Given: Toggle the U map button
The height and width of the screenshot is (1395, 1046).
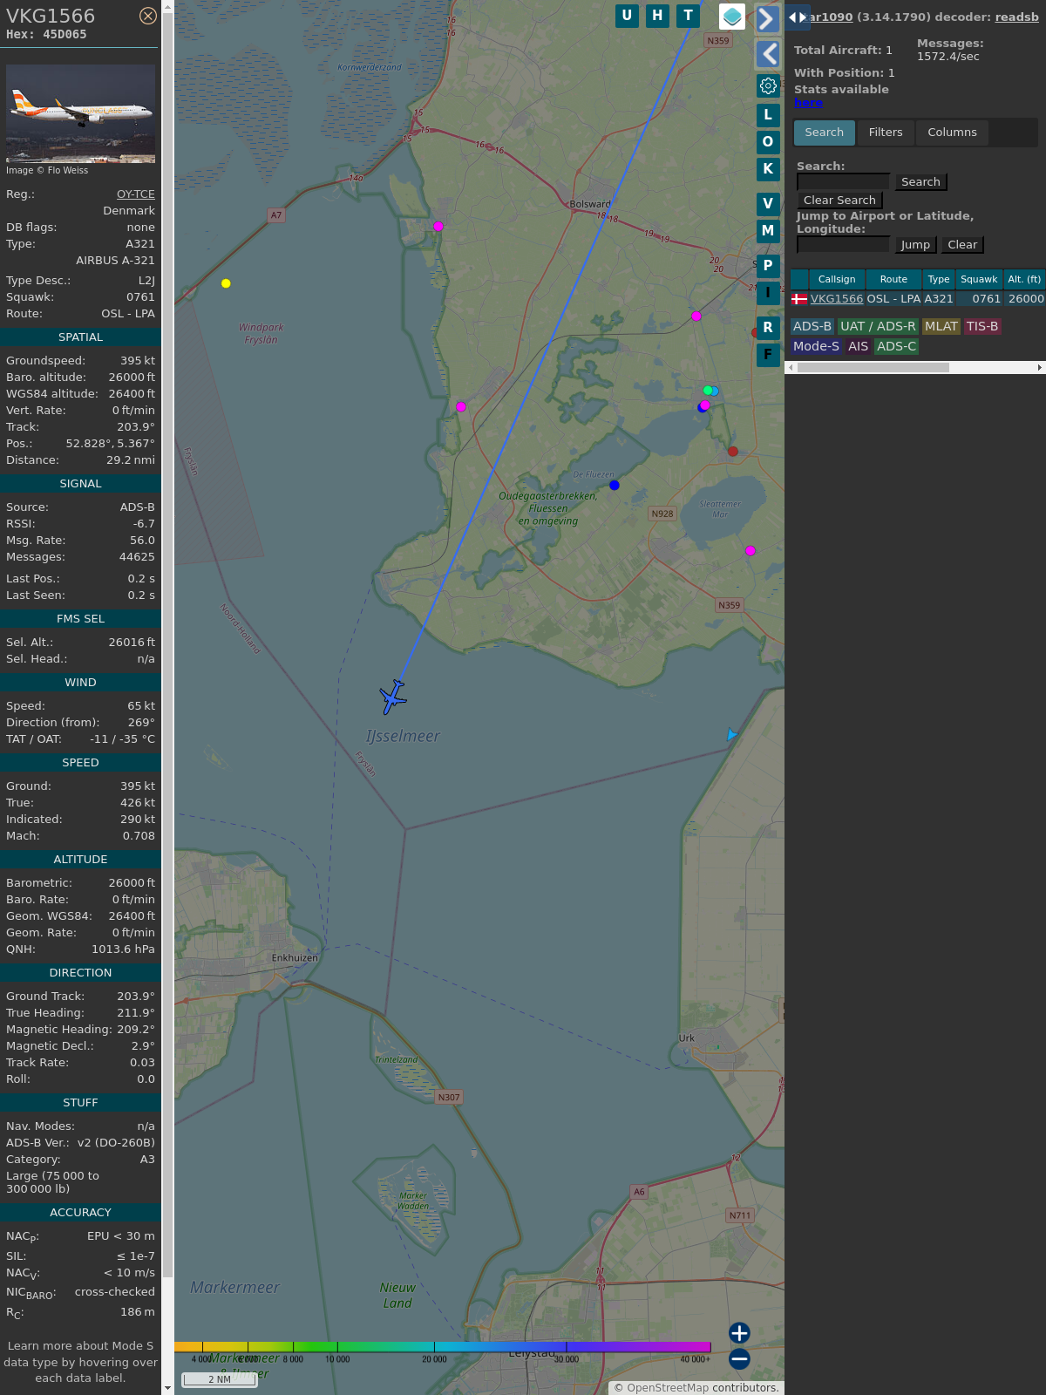Looking at the screenshot, I should 627,16.
